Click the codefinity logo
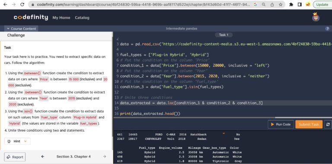Viewport: 332px width, 164px height. (x=31, y=18)
